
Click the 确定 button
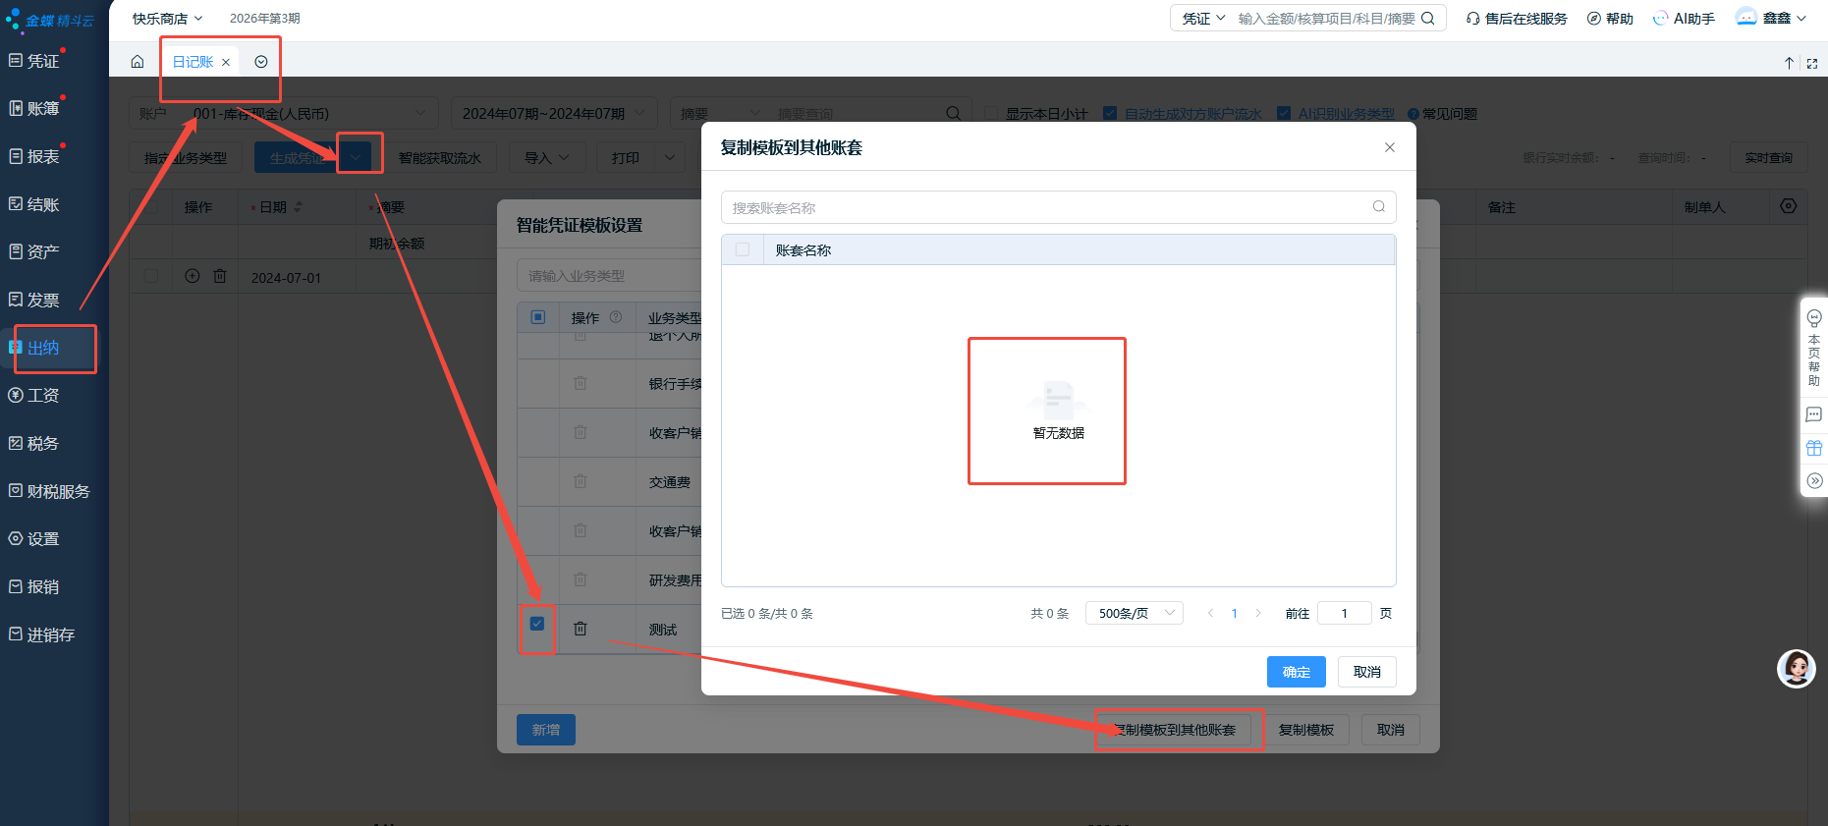coord(1296,672)
